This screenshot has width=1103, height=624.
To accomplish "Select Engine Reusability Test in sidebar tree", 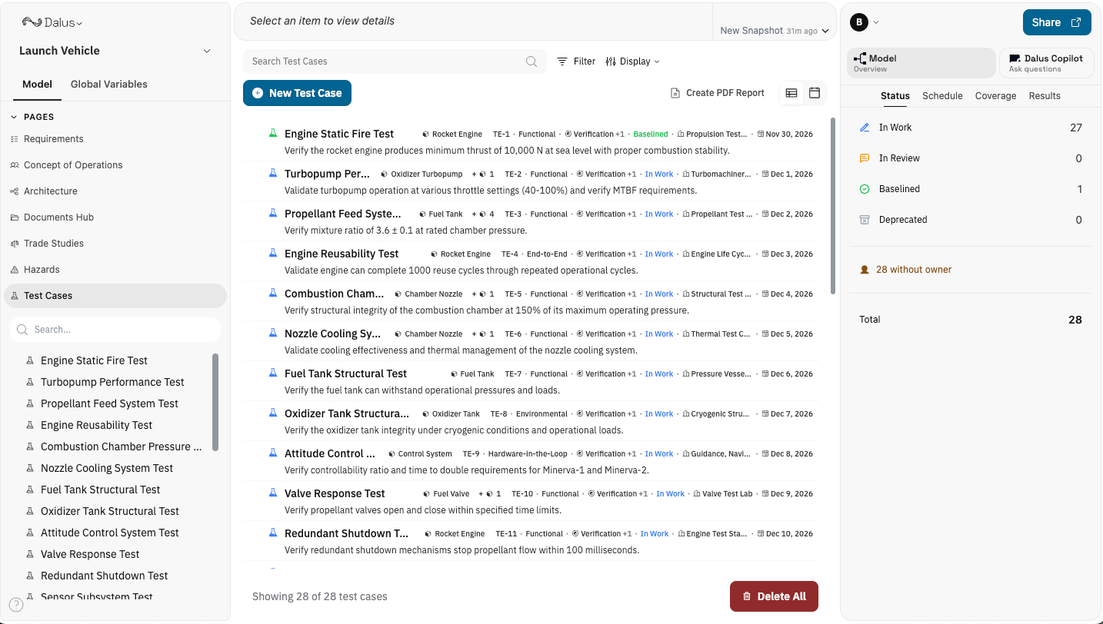I will coord(96,425).
